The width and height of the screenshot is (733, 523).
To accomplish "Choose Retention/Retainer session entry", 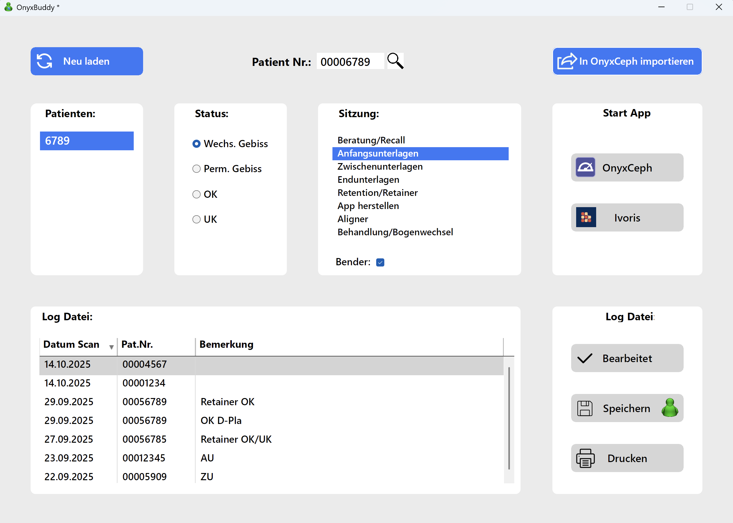I will 377,192.
